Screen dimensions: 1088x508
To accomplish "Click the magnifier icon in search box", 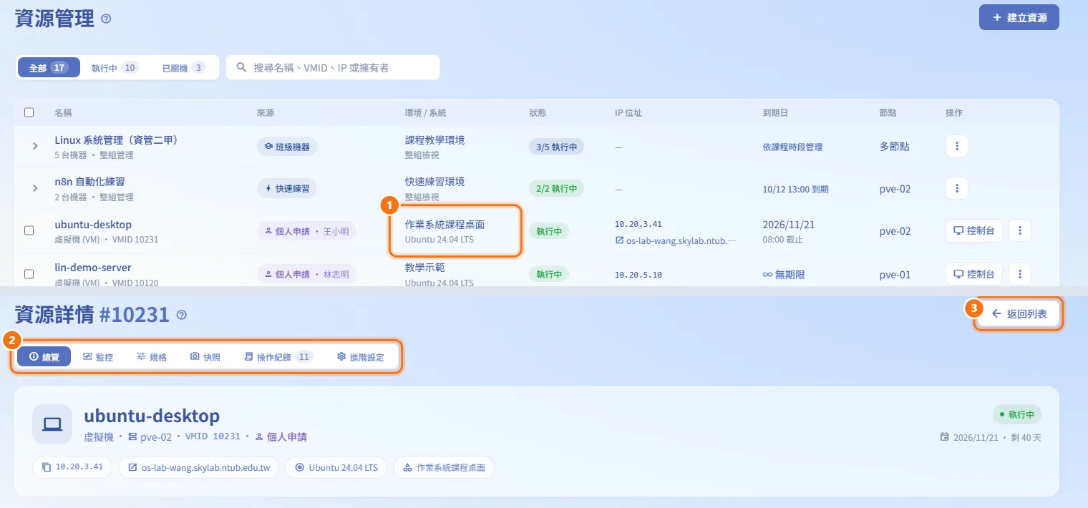I will click(241, 67).
